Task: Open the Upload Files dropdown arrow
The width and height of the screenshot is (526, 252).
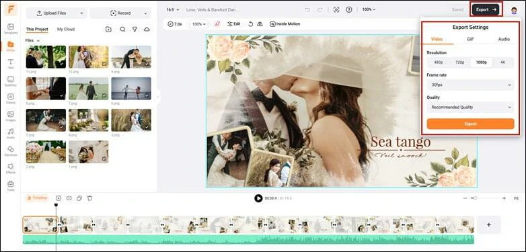Action: 81,13
